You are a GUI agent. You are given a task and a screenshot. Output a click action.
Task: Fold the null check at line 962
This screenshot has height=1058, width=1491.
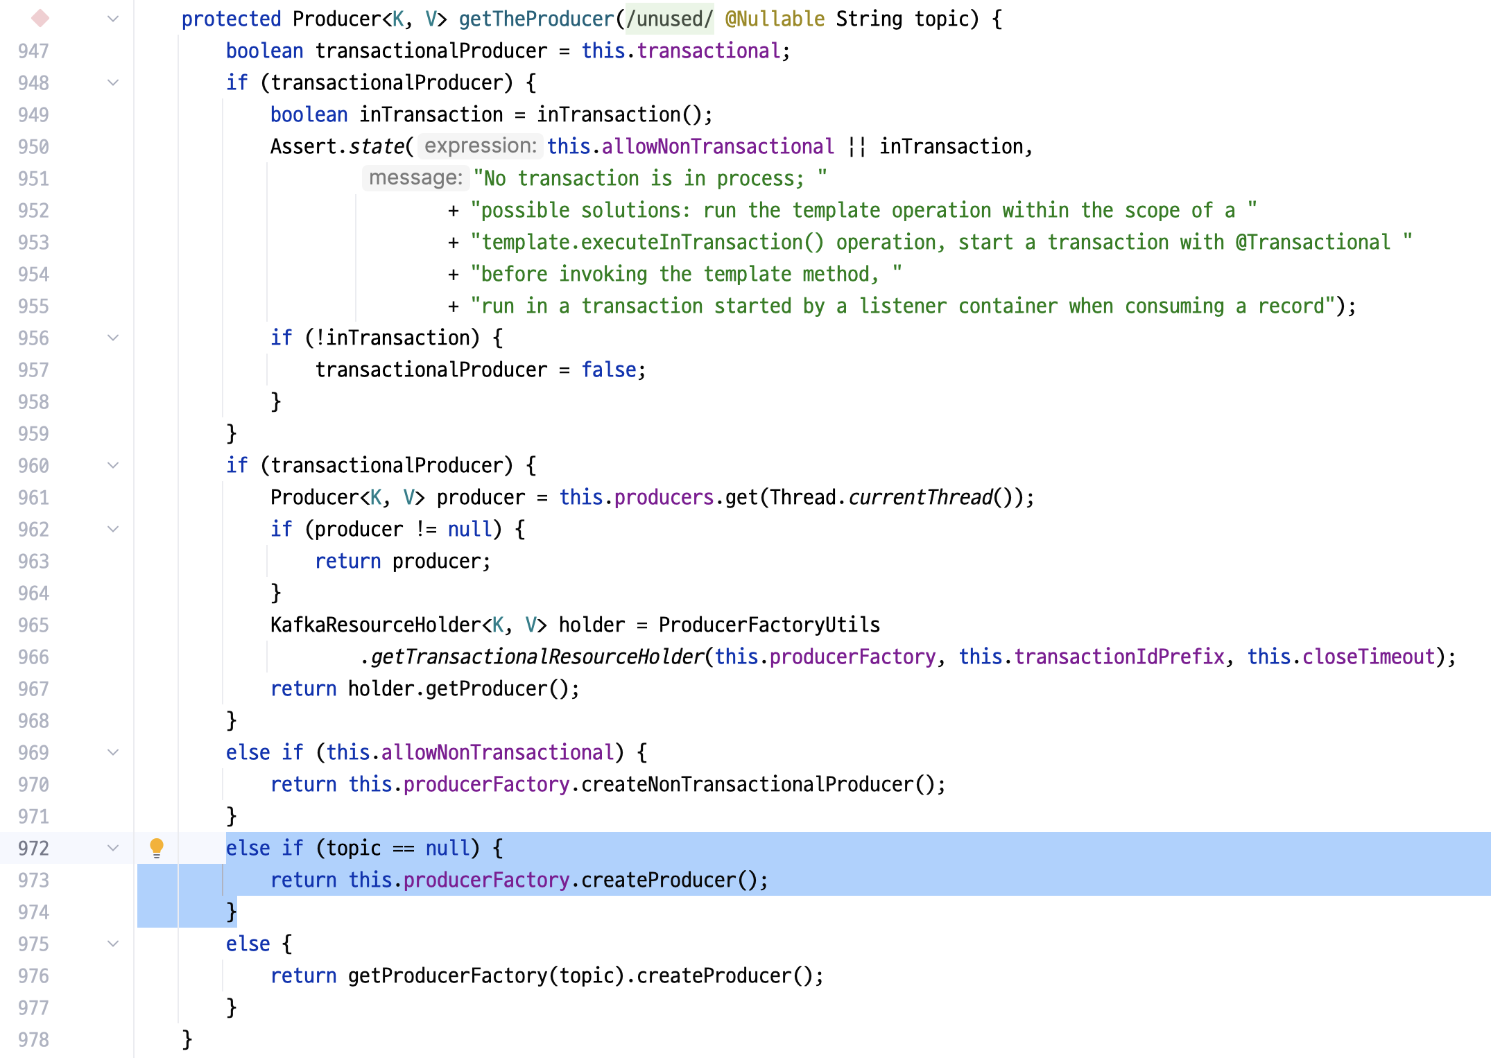(113, 529)
